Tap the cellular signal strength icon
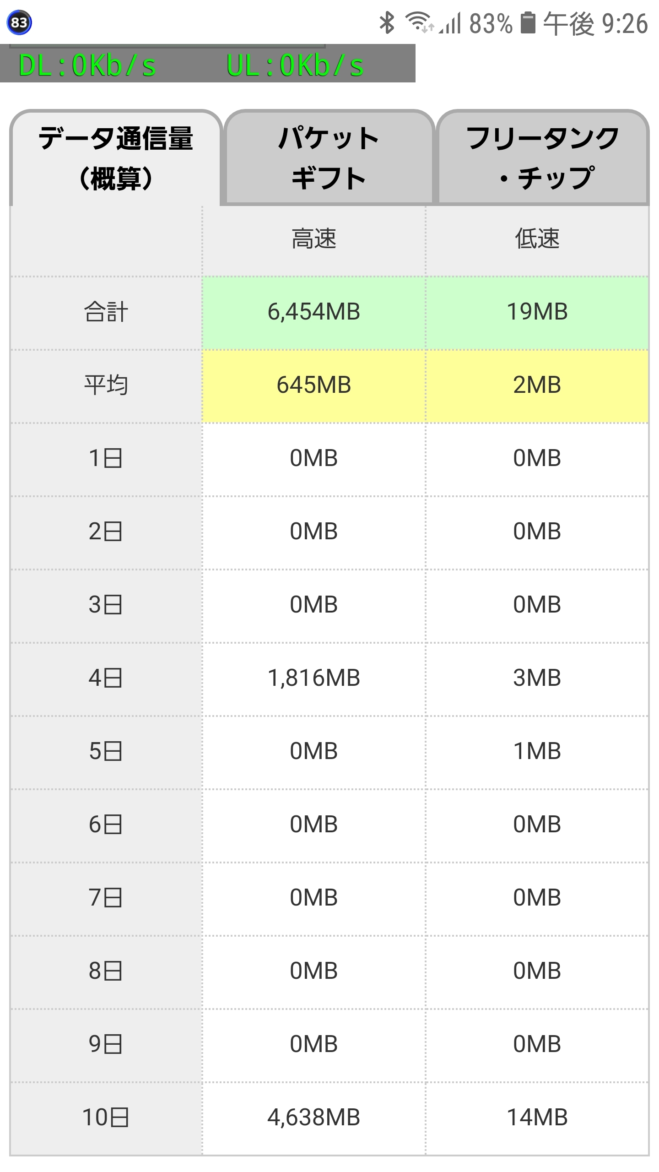Image resolution: width=659 pixels, height=1172 pixels. click(450, 23)
